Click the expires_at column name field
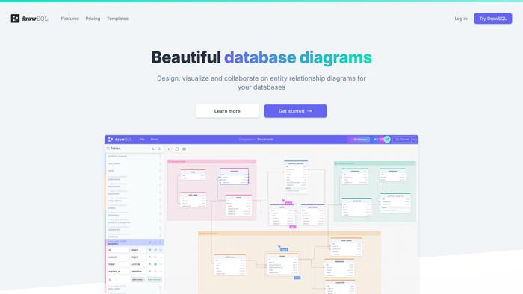 [x=118, y=272]
